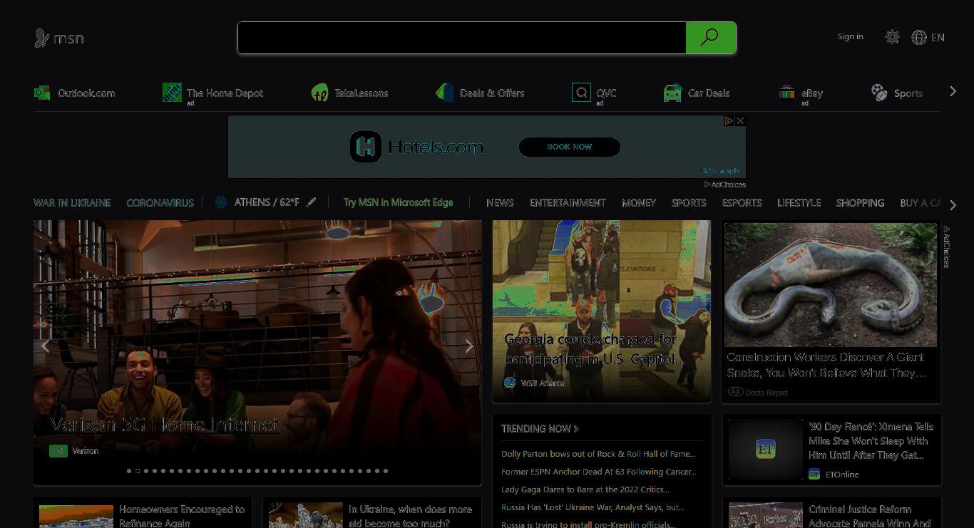Open Dolly Parton trending story
The height and width of the screenshot is (528, 974).
tap(598, 454)
